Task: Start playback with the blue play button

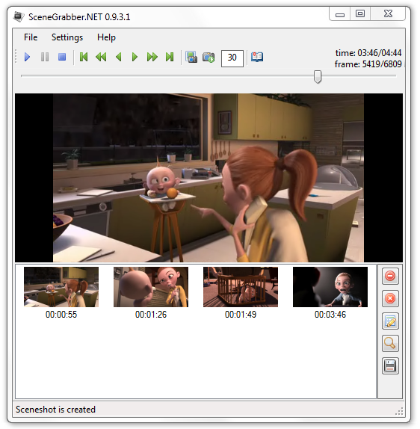Action: (27, 58)
